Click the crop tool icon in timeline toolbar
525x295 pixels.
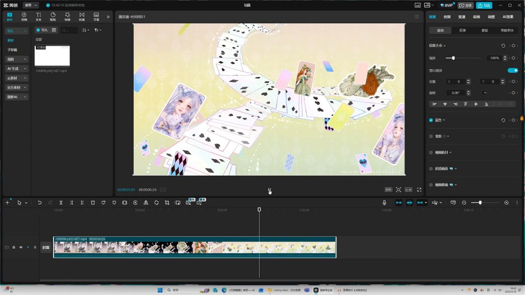tap(167, 202)
